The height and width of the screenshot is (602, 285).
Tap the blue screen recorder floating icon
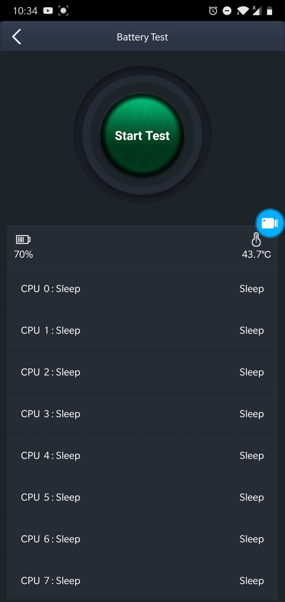(x=270, y=223)
